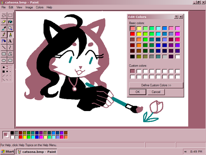The height and width of the screenshot is (155, 206).
Task: Open the Colors menu
Action: (x=39, y=7)
